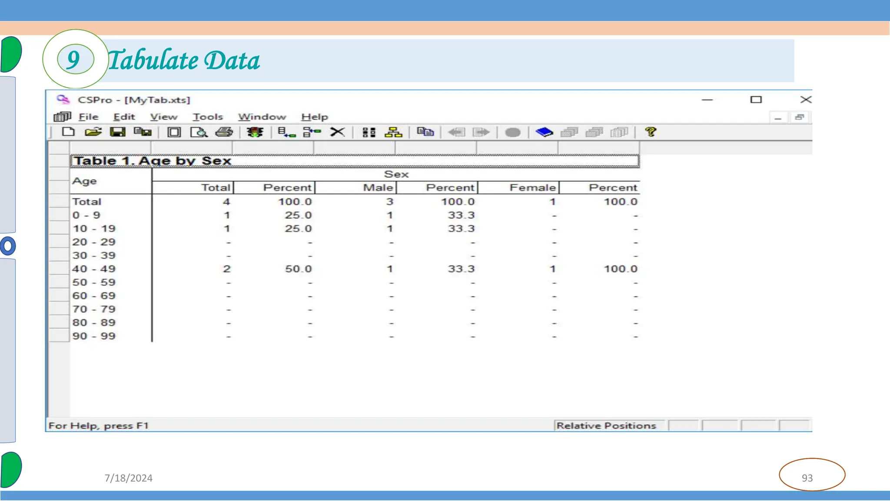This screenshot has width=890, height=501.
Task: Click the four-squares layout toolbar icon
Action: [x=369, y=132]
